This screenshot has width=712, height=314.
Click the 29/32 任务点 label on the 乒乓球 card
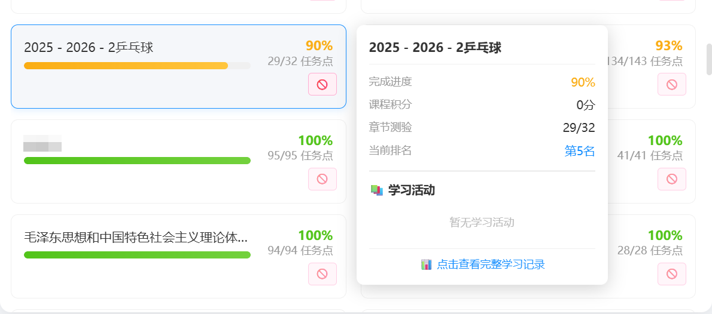pos(300,61)
